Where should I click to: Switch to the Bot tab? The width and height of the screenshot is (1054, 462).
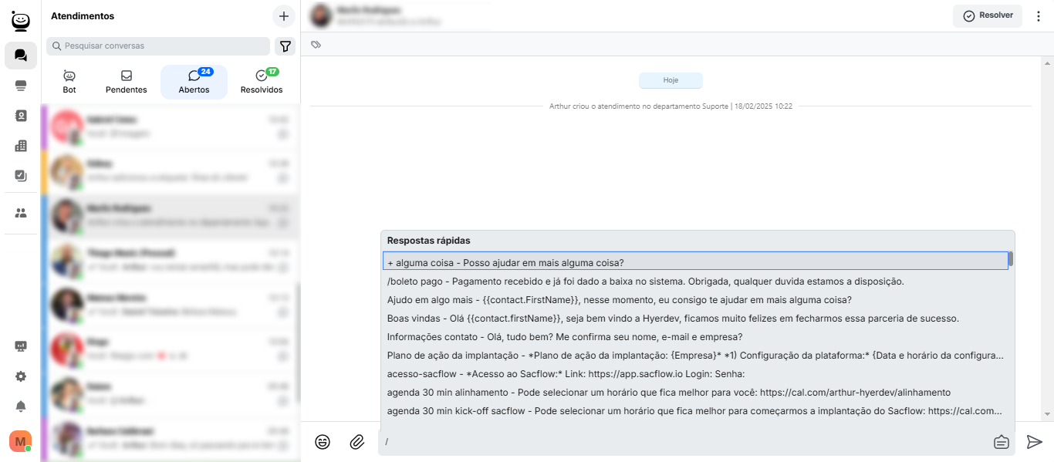point(69,82)
